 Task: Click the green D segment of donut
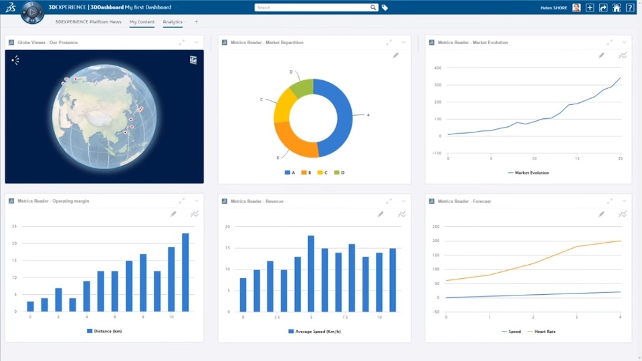pyautogui.click(x=303, y=88)
